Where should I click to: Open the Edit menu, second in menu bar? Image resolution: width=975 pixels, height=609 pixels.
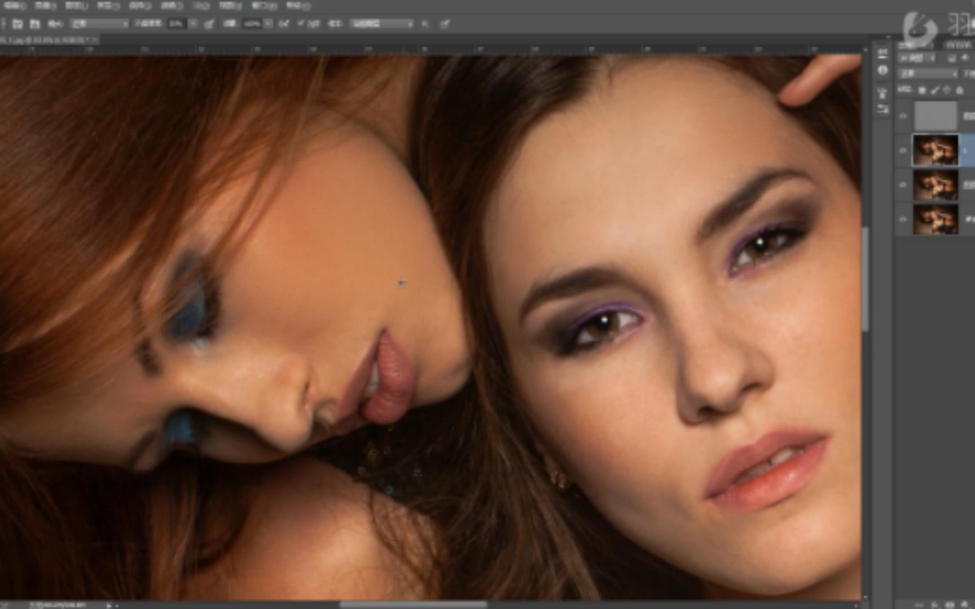pos(46,6)
